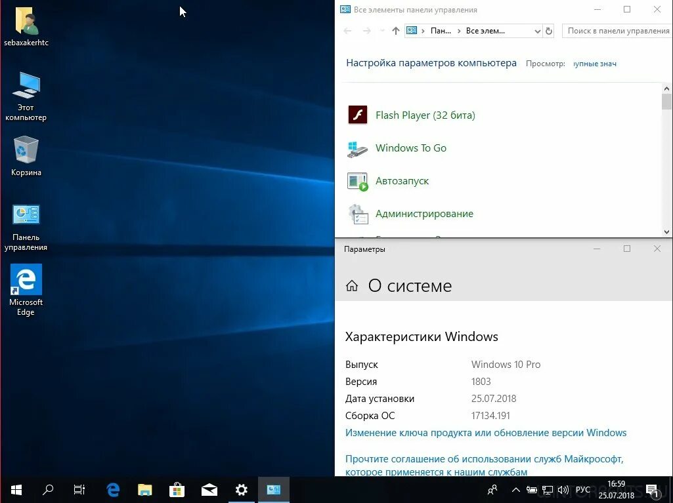673x503 pixels.
Task: Open File Explorer from the taskbar
Action: tap(144, 490)
